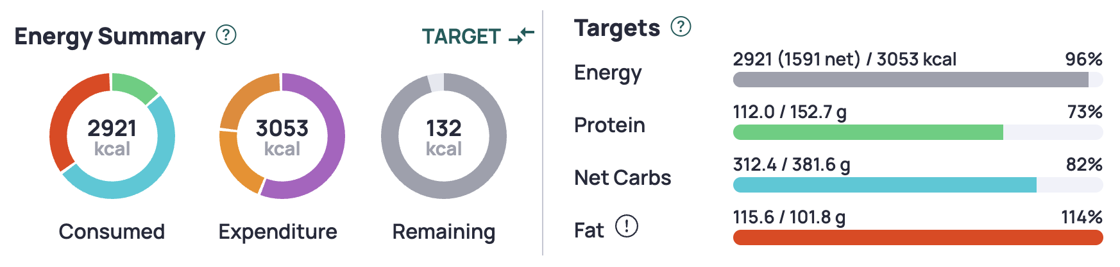Viewport: 1120px width, 267px height.
Task: Select the Fat target label
Action: pos(589,230)
